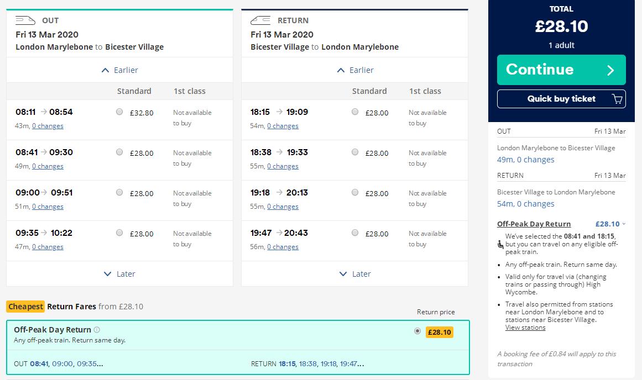Open 0 changes details for 19:47 return
642x380 pixels.
point(283,247)
